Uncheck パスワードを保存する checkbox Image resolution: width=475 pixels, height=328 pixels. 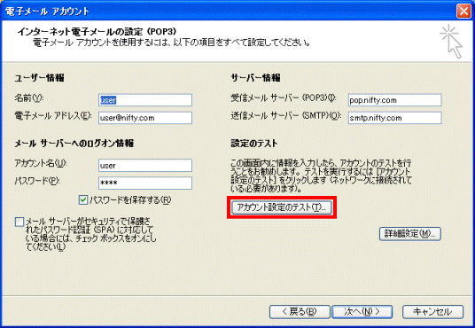[x=83, y=200]
